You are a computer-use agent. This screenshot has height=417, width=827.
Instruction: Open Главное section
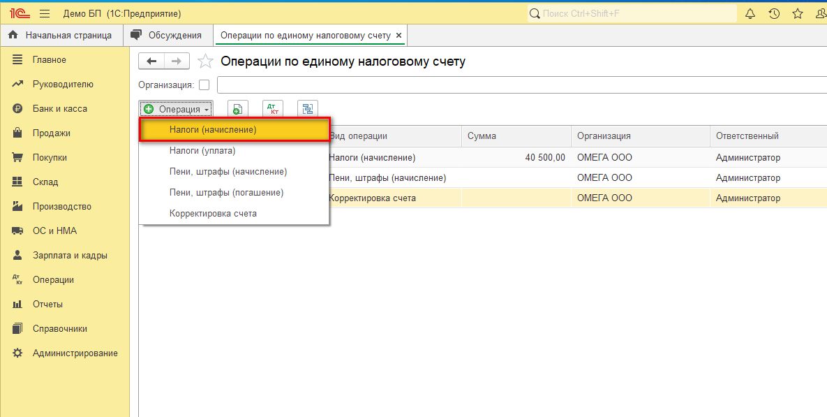pos(49,59)
